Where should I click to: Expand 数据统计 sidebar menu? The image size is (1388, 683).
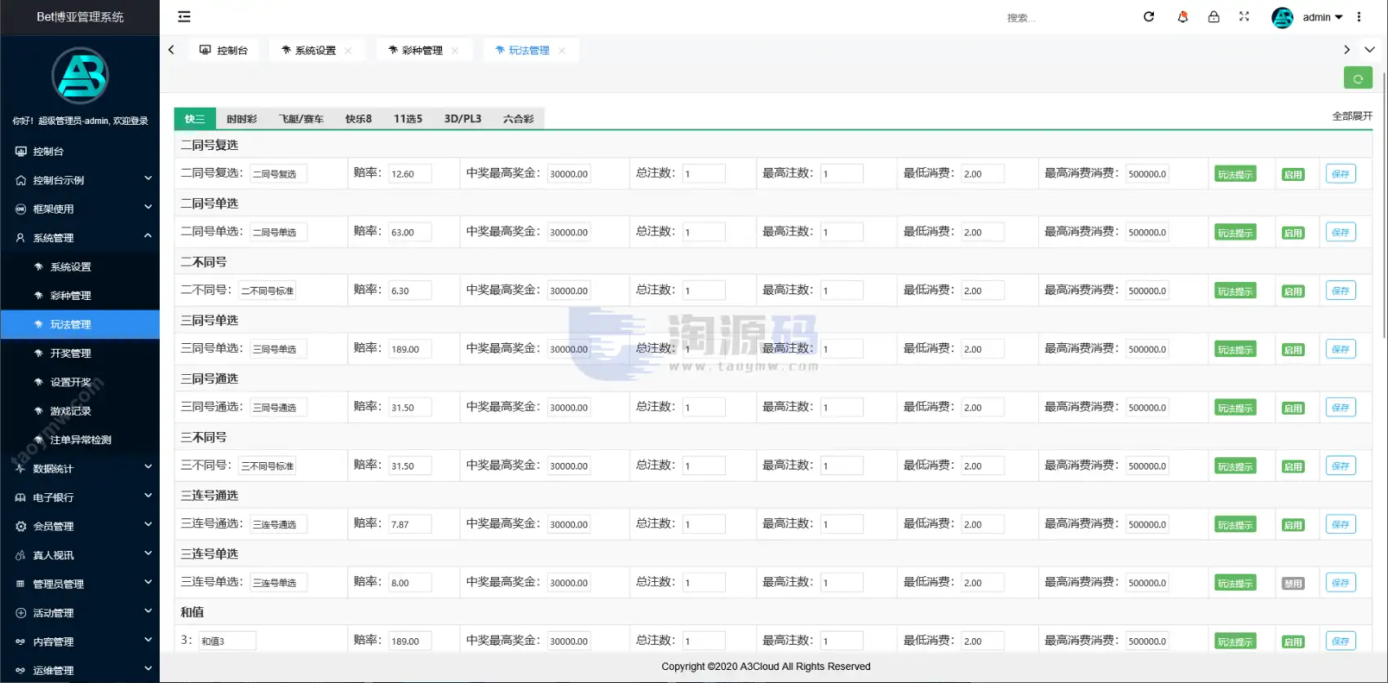(148, 467)
